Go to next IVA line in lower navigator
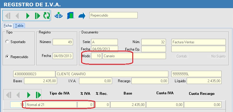 coord(29,95)
